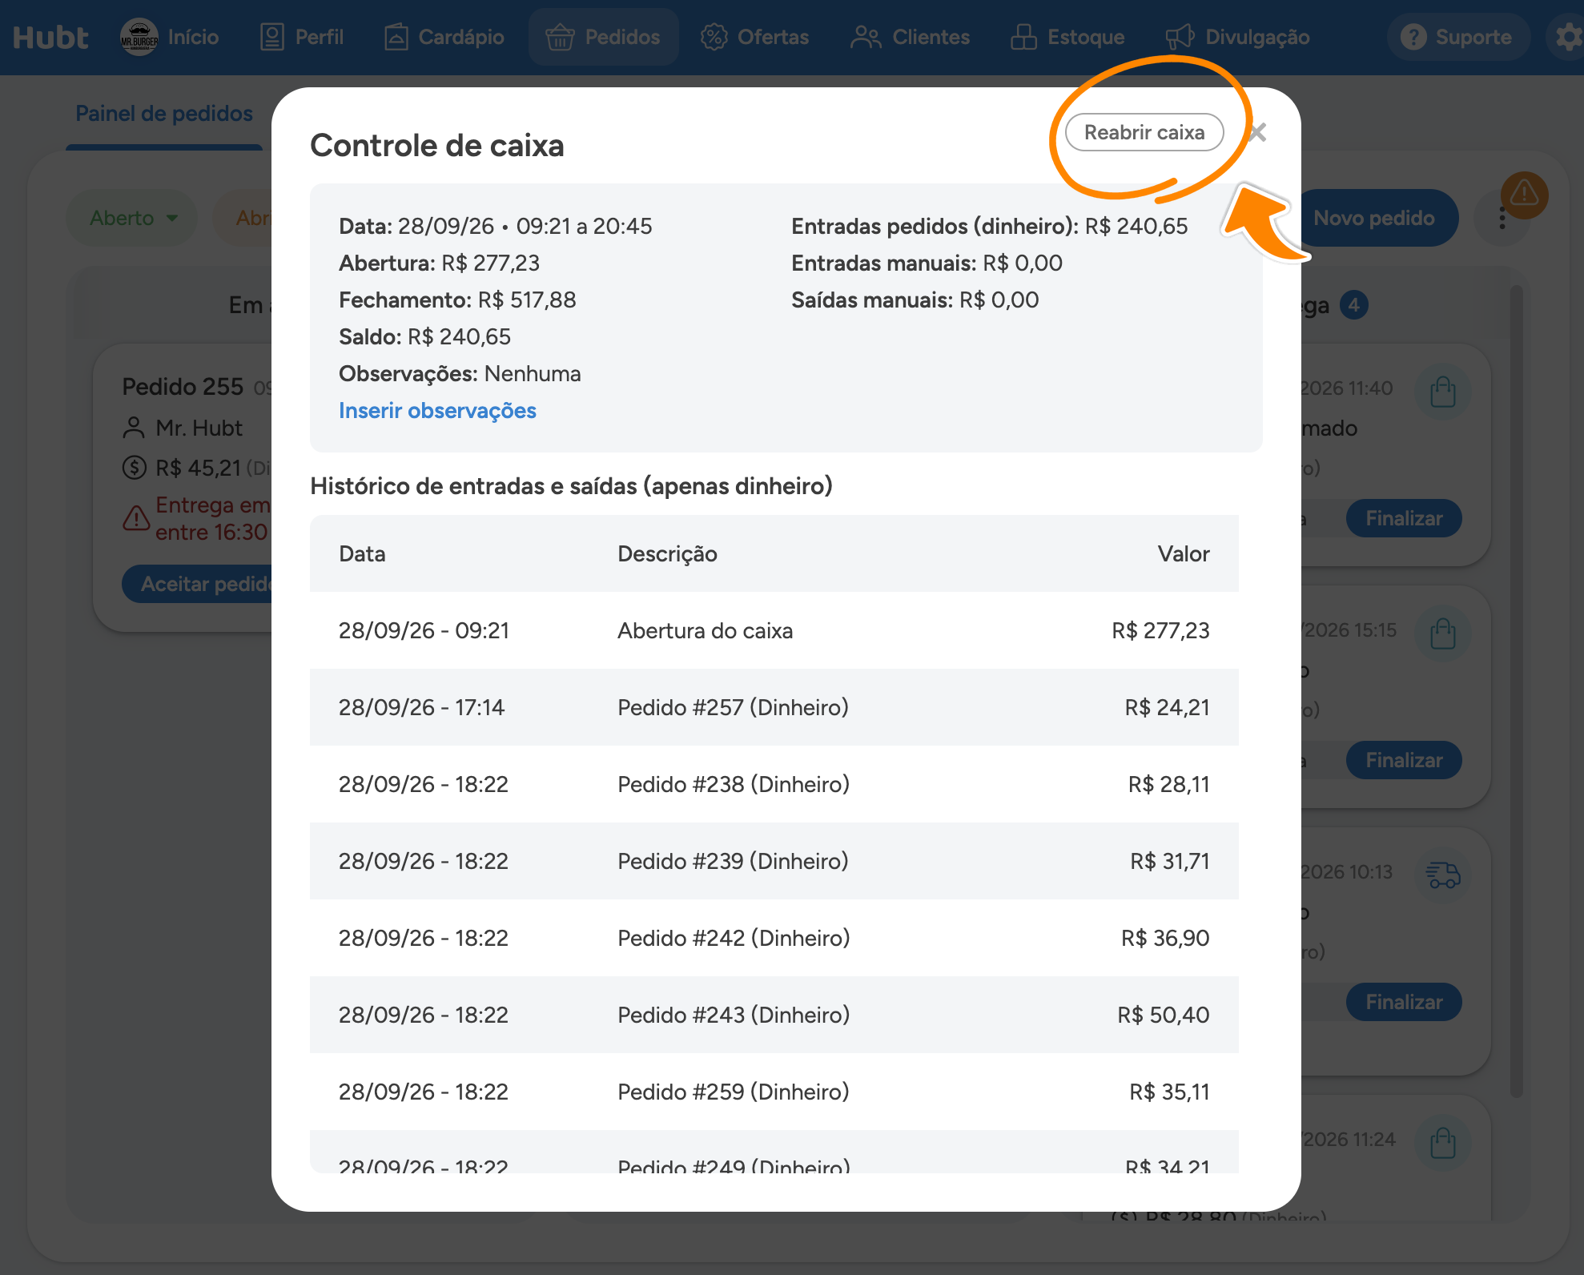Image resolution: width=1584 pixels, height=1275 pixels.
Task: Open the three-dot more options menu
Action: [x=1502, y=218]
